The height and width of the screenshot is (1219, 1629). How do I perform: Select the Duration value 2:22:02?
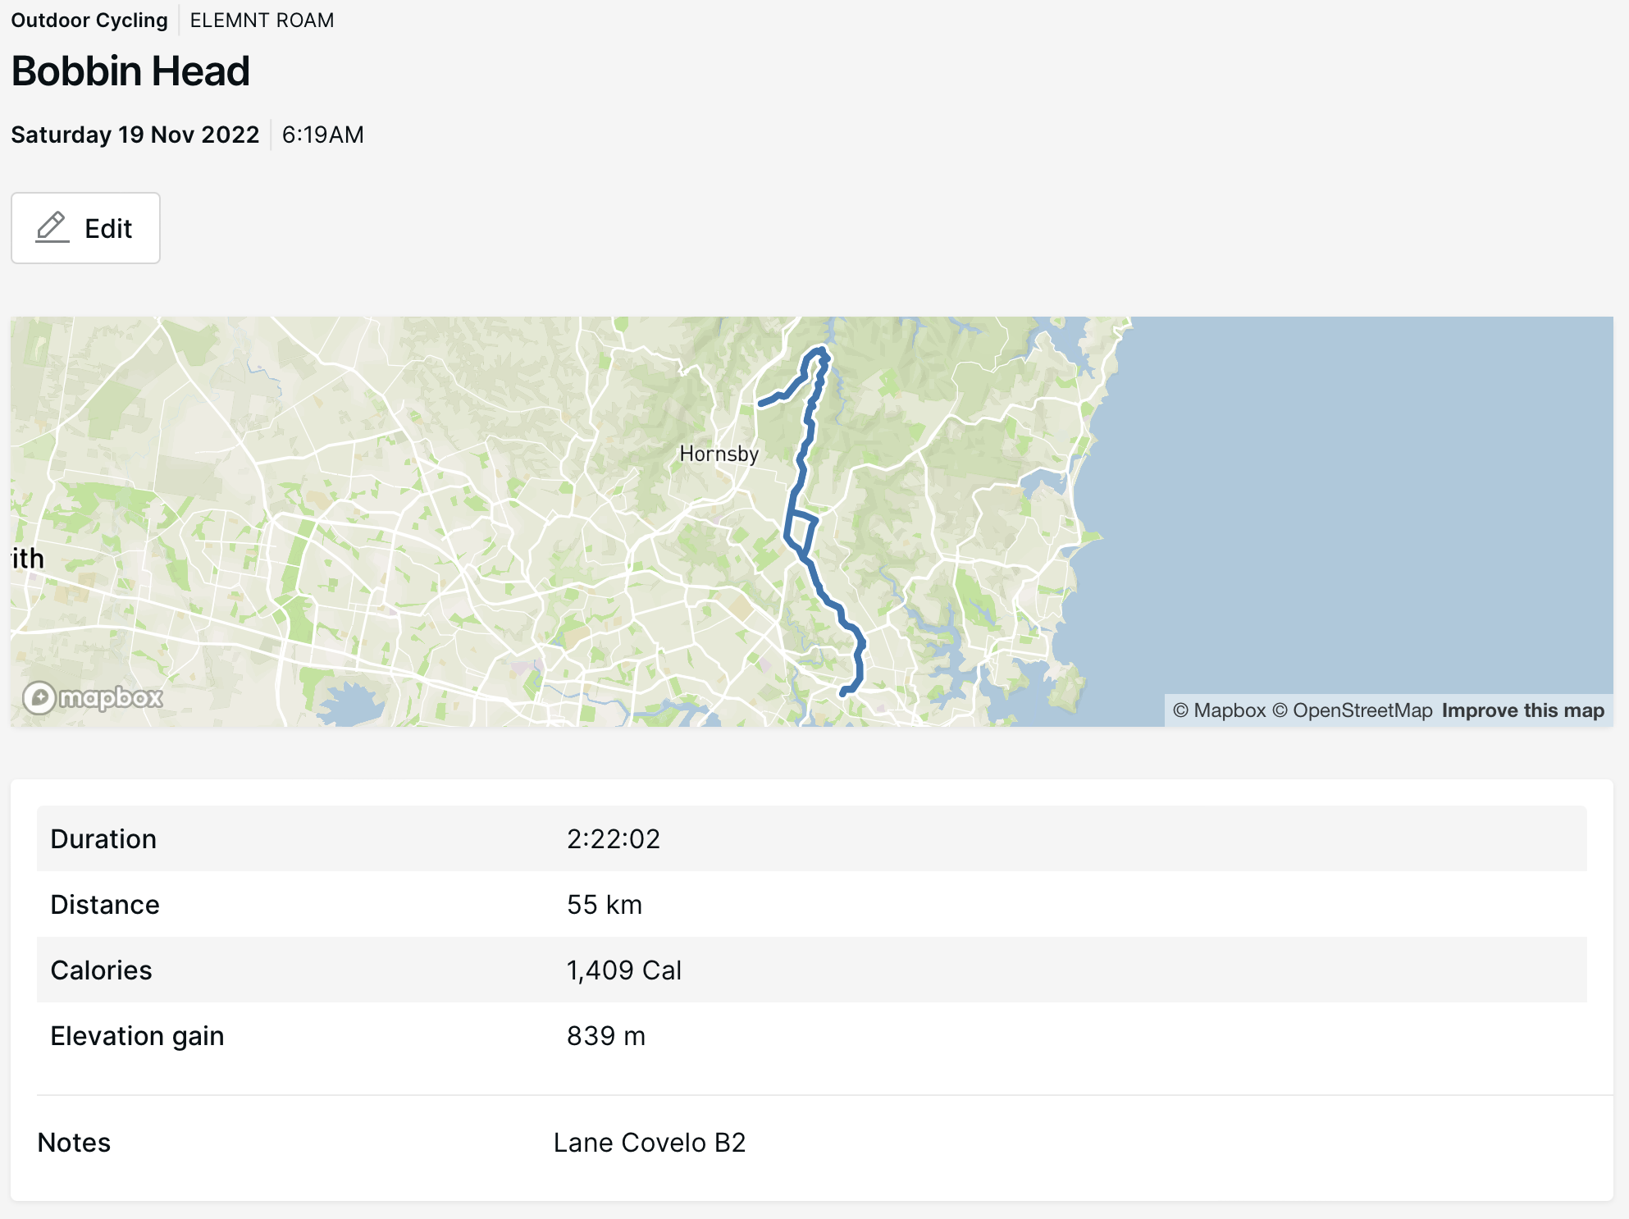click(613, 839)
